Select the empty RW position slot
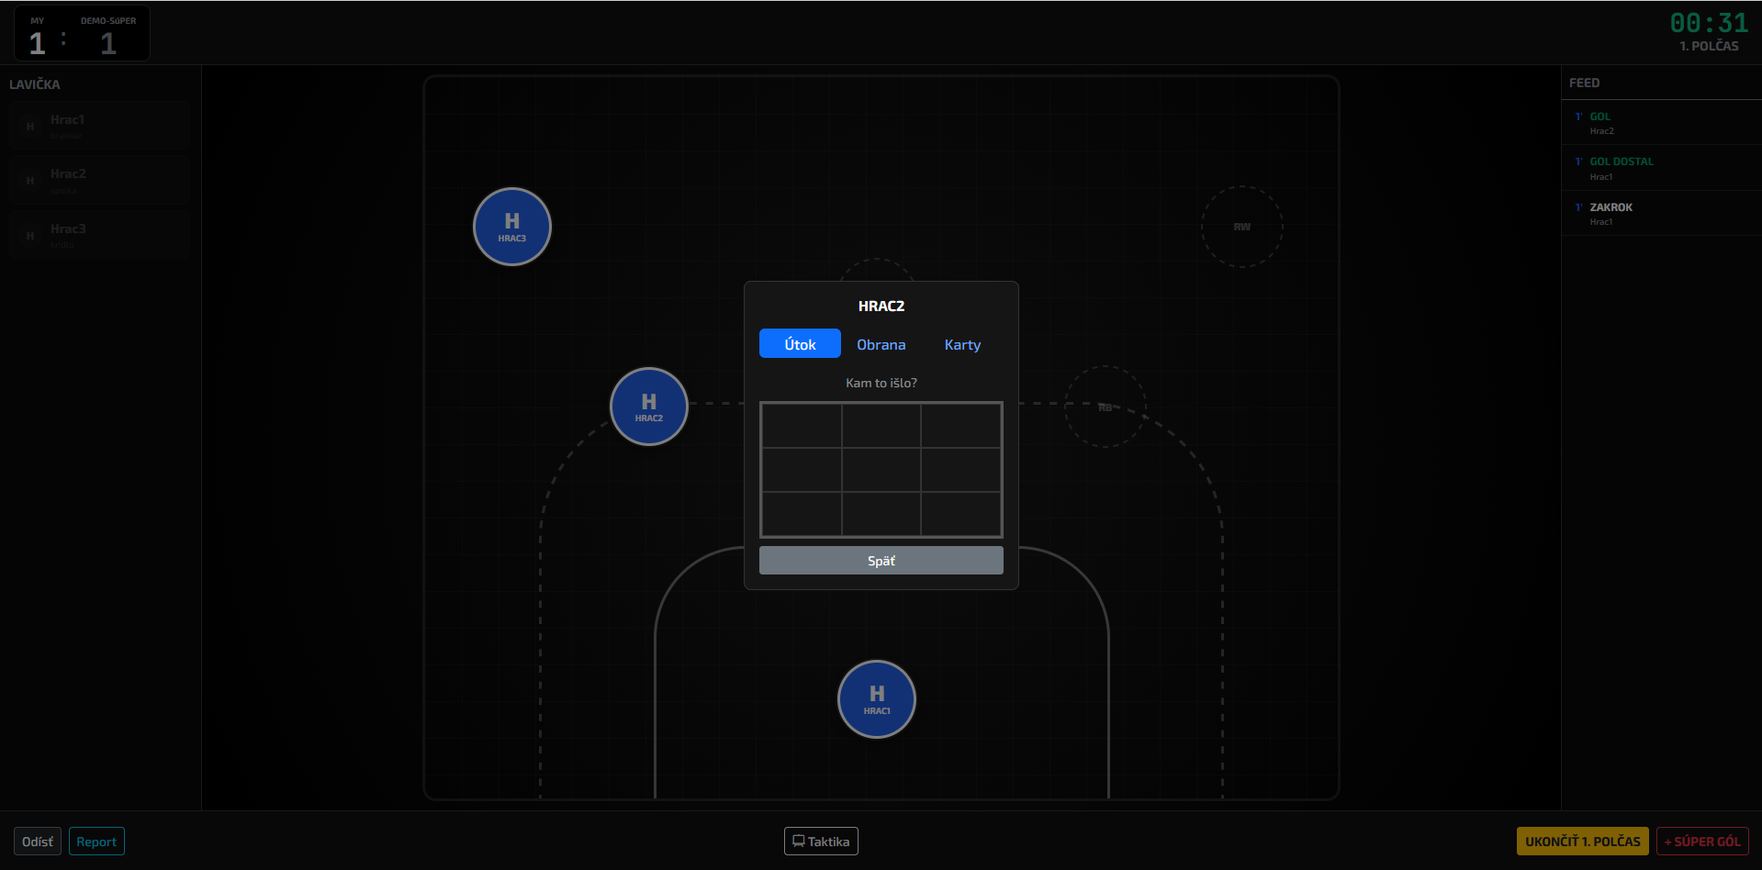 1241,227
